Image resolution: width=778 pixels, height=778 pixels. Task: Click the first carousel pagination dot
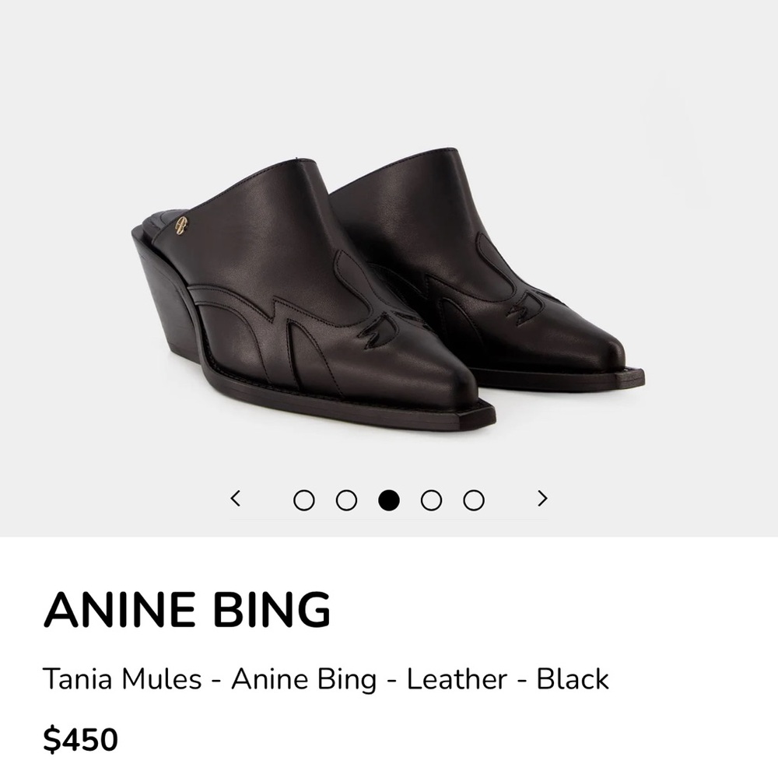pos(303,498)
